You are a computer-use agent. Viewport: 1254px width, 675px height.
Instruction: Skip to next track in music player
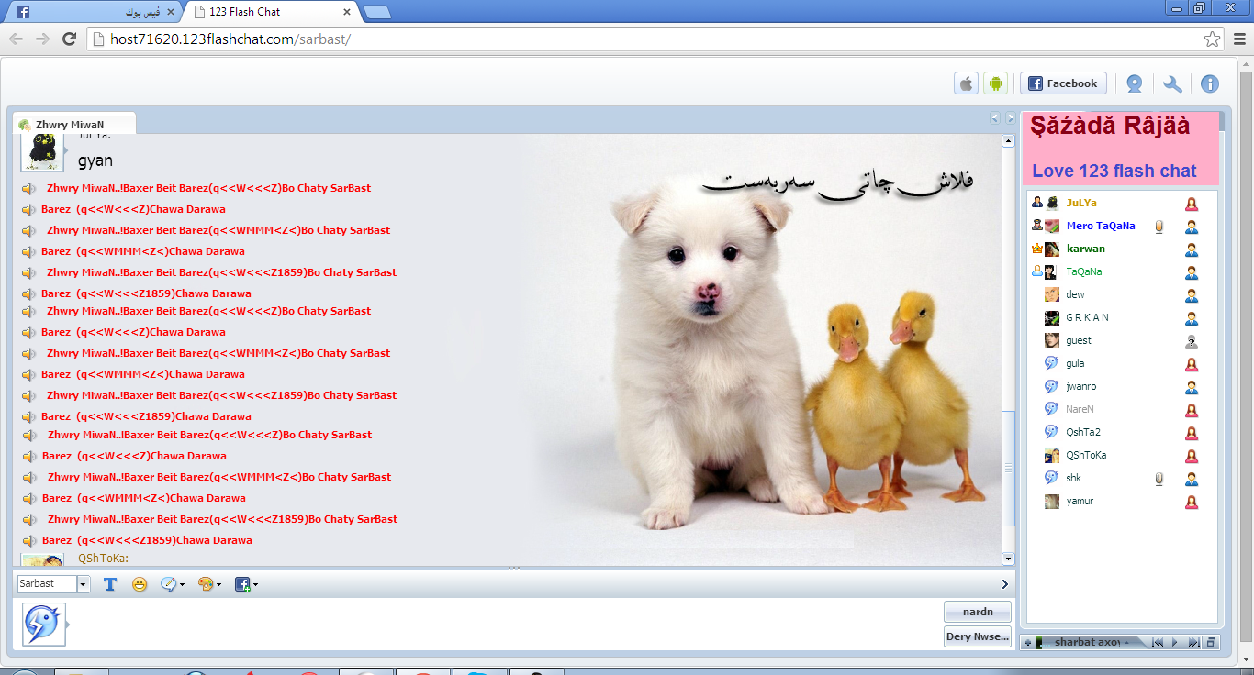[1193, 643]
